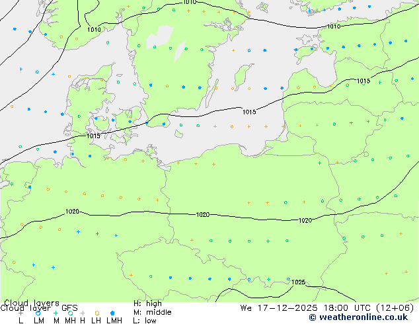This screenshot has height=324, width=419.
Task: Click the 1025 isobar label
Action: coord(299,282)
